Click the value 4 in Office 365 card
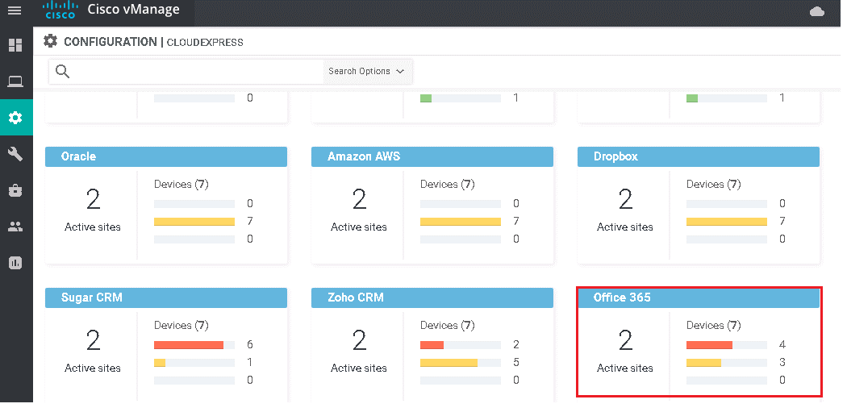Viewport: 847px width, 412px height. 782,344
